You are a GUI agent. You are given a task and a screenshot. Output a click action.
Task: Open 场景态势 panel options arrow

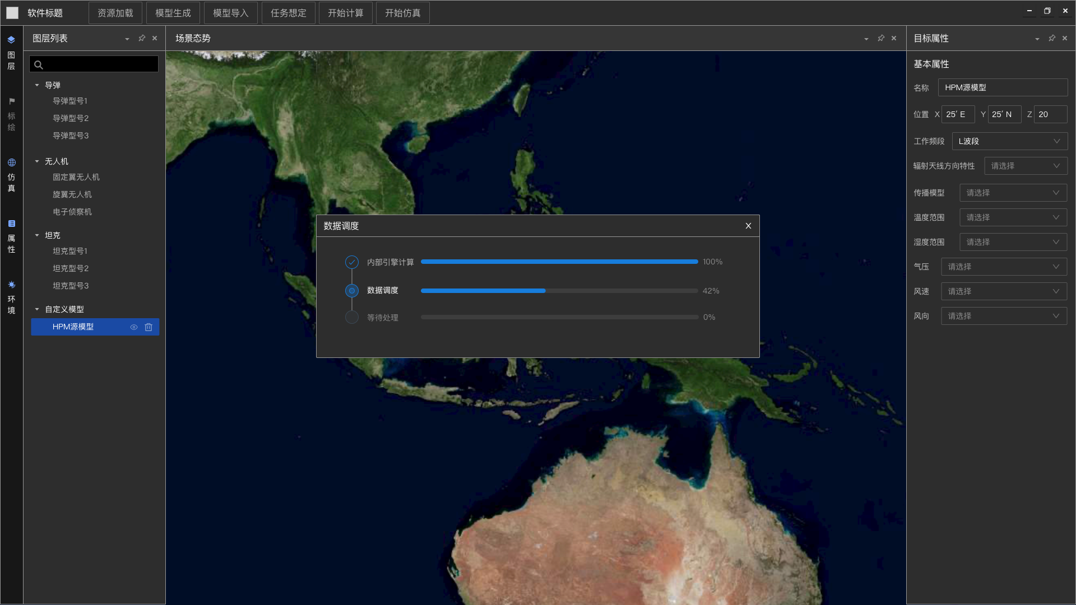click(x=866, y=39)
